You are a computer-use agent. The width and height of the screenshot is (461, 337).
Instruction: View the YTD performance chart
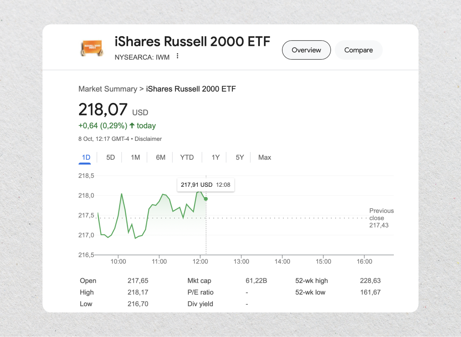187,157
